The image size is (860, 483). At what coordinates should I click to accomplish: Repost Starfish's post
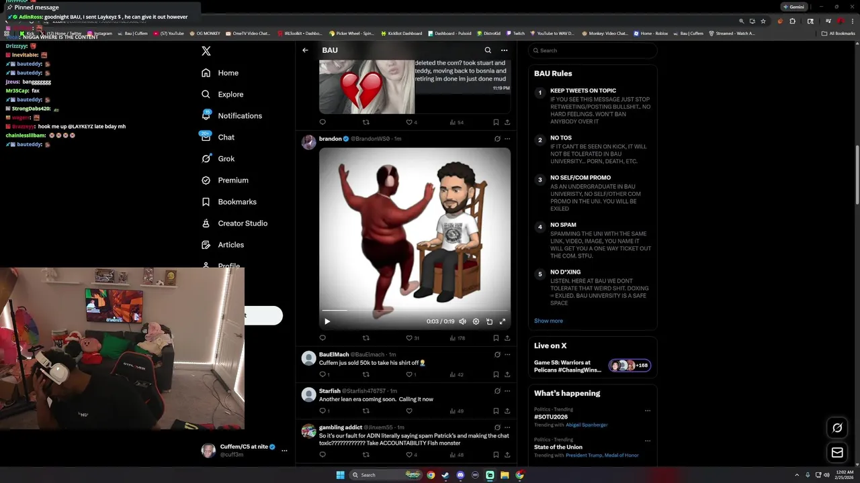coord(366,411)
